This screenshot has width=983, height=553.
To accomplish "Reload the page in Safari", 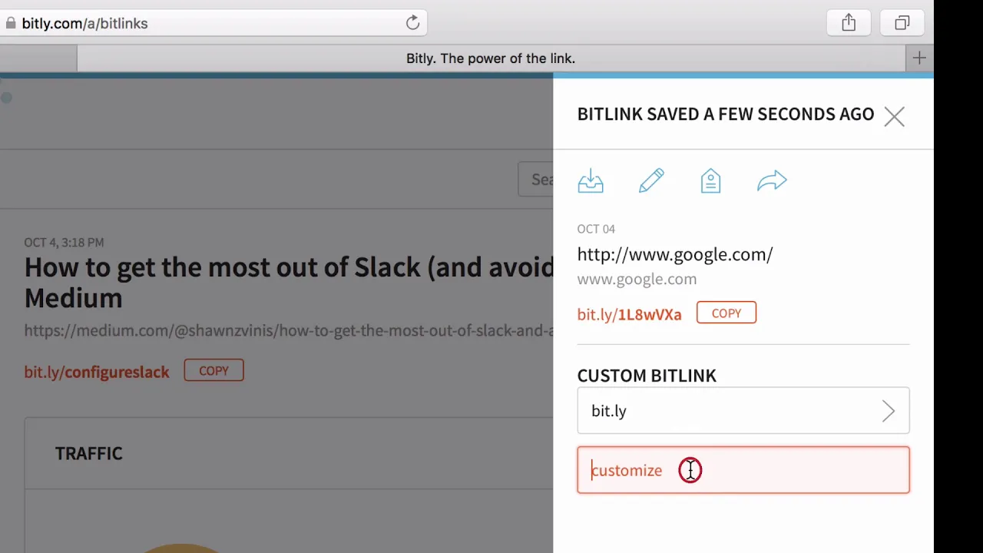I will [412, 23].
